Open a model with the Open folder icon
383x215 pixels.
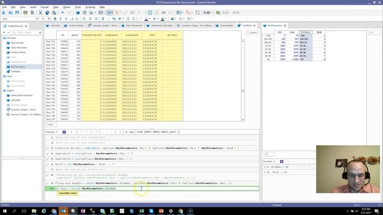[x=10, y=13]
